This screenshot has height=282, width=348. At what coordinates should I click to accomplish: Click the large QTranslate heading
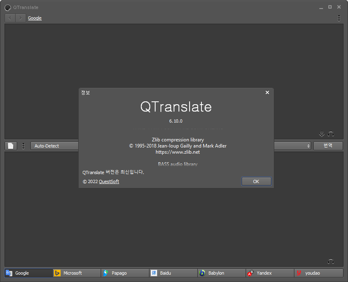click(176, 107)
